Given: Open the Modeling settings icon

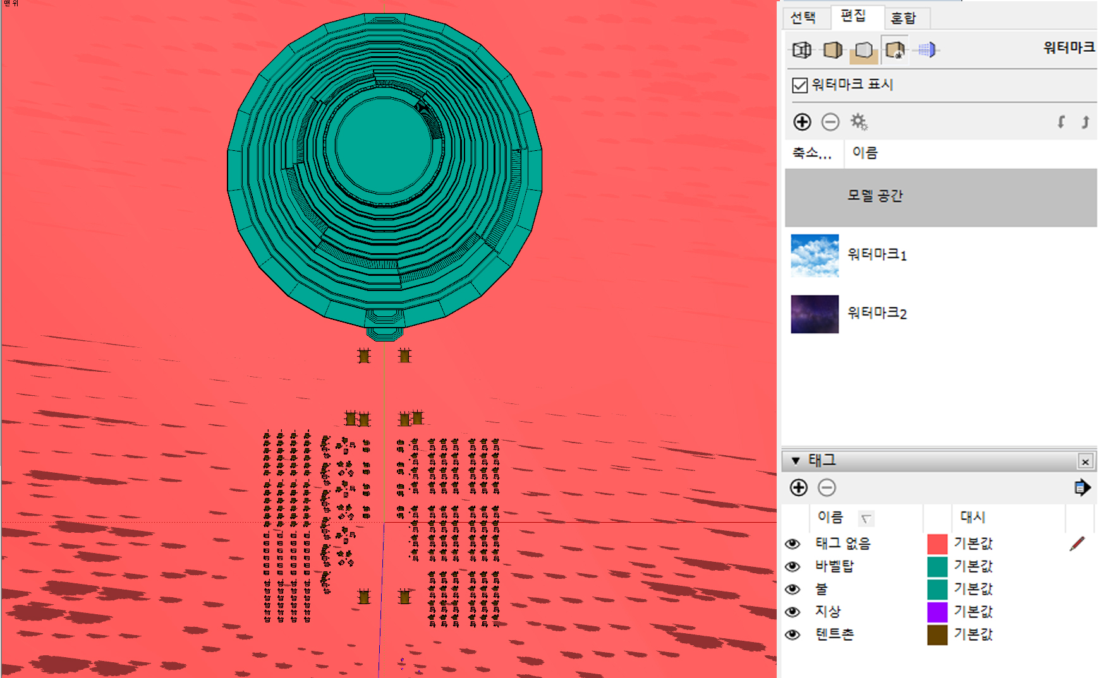Looking at the screenshot, I should point(927,50).
